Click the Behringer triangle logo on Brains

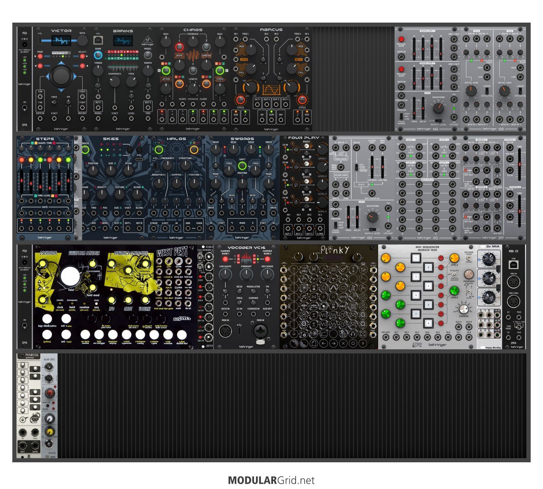pyautogui.click(x=148, y=39)
